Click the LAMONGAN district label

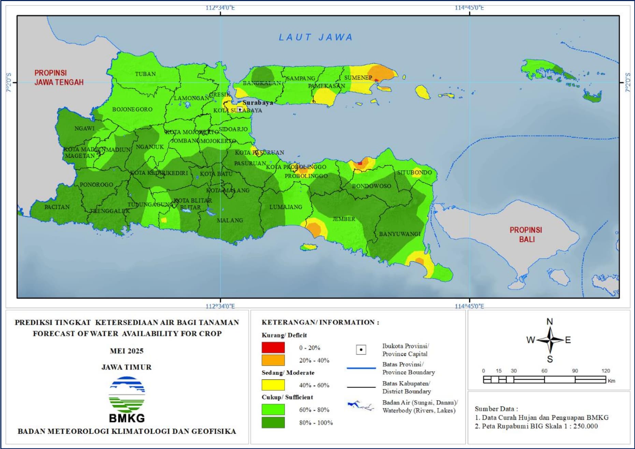pyautogui.click(x=191, y=98)
